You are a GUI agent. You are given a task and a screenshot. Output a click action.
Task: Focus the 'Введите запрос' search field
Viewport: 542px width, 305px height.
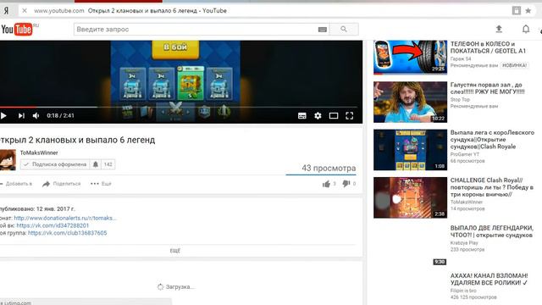(x=196, y=30)
